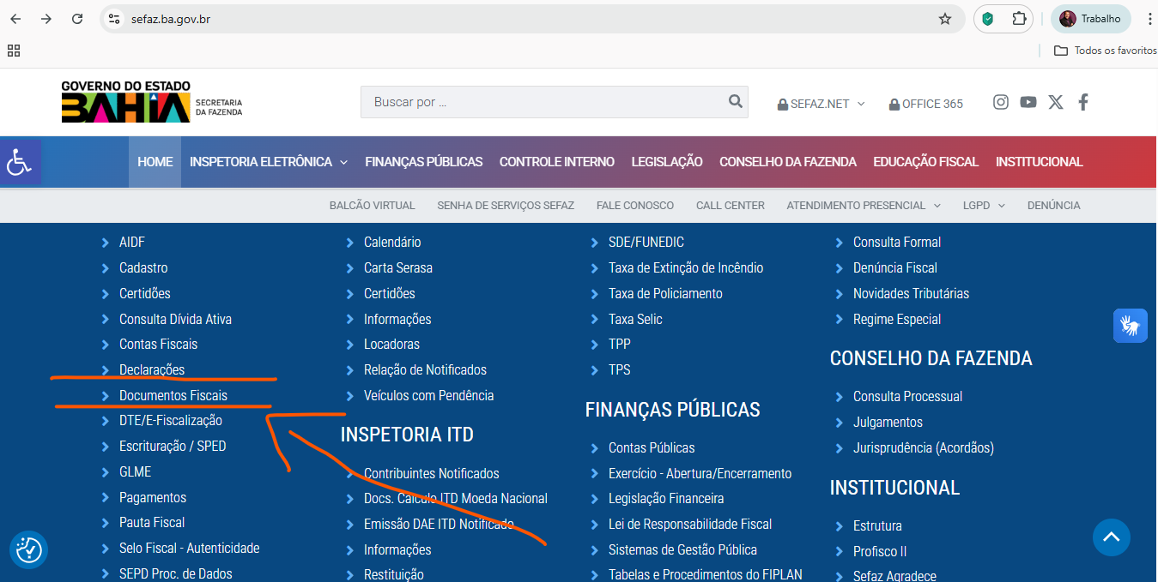Open the browser extensions puzzle icon
1158x582 pixels.
click(1019, 19)
